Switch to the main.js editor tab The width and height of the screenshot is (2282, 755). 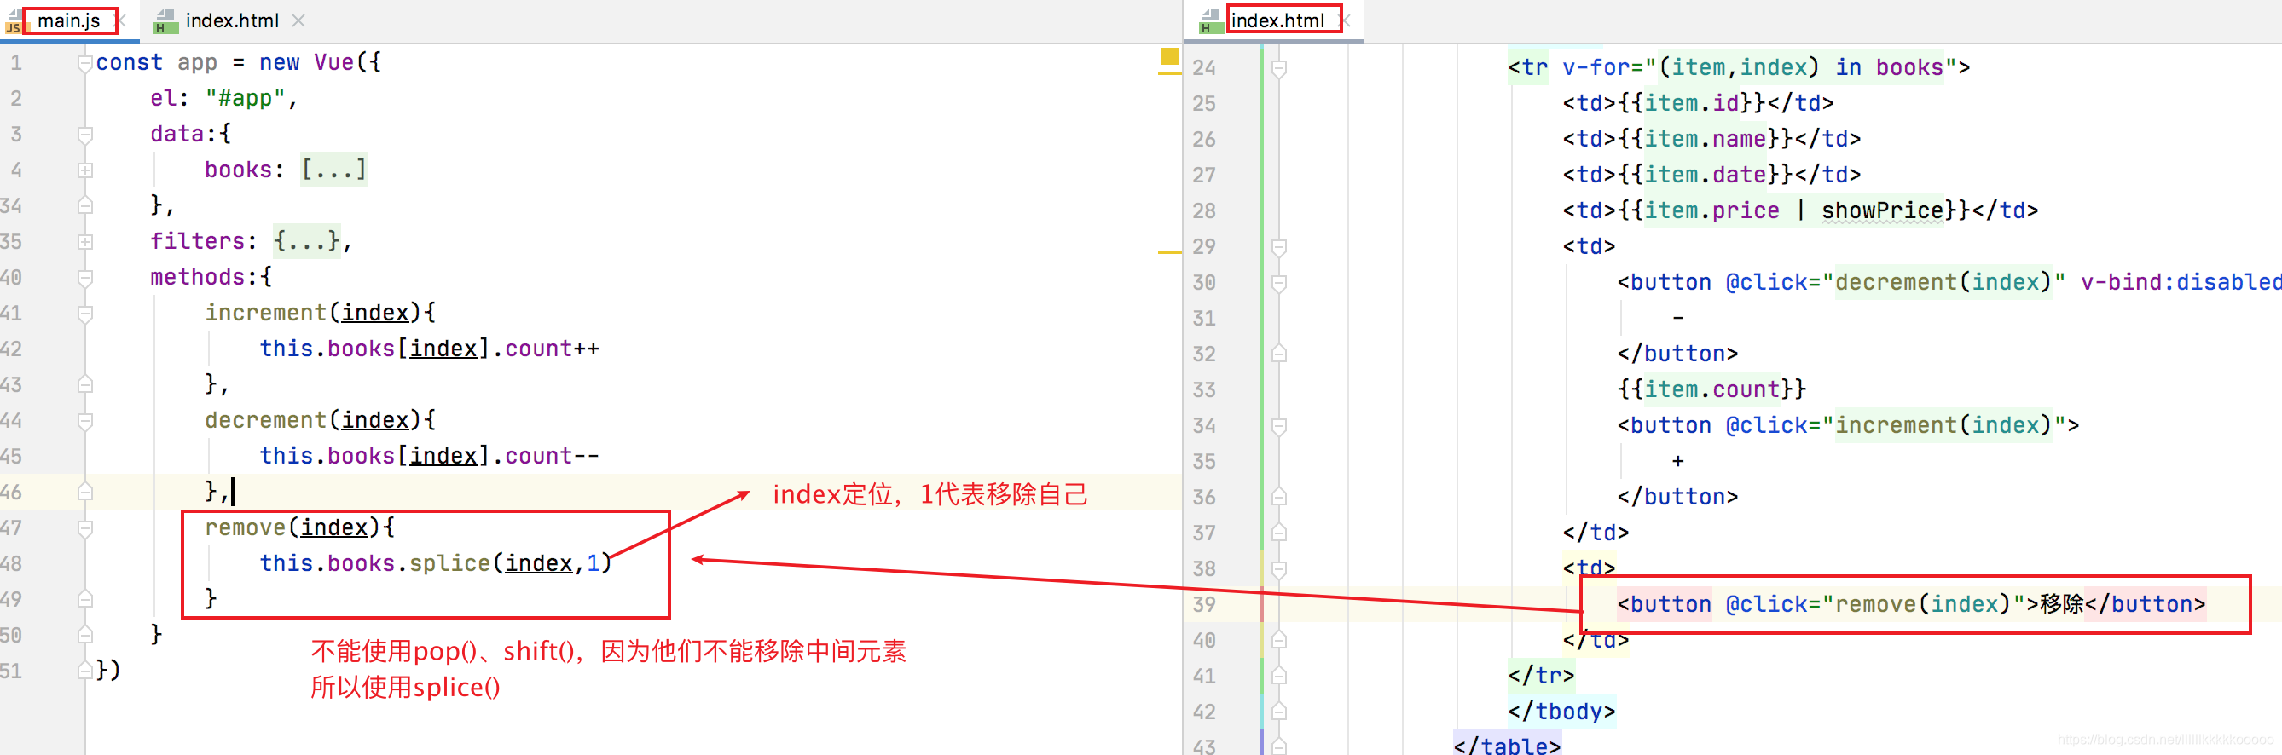[68, 20]
